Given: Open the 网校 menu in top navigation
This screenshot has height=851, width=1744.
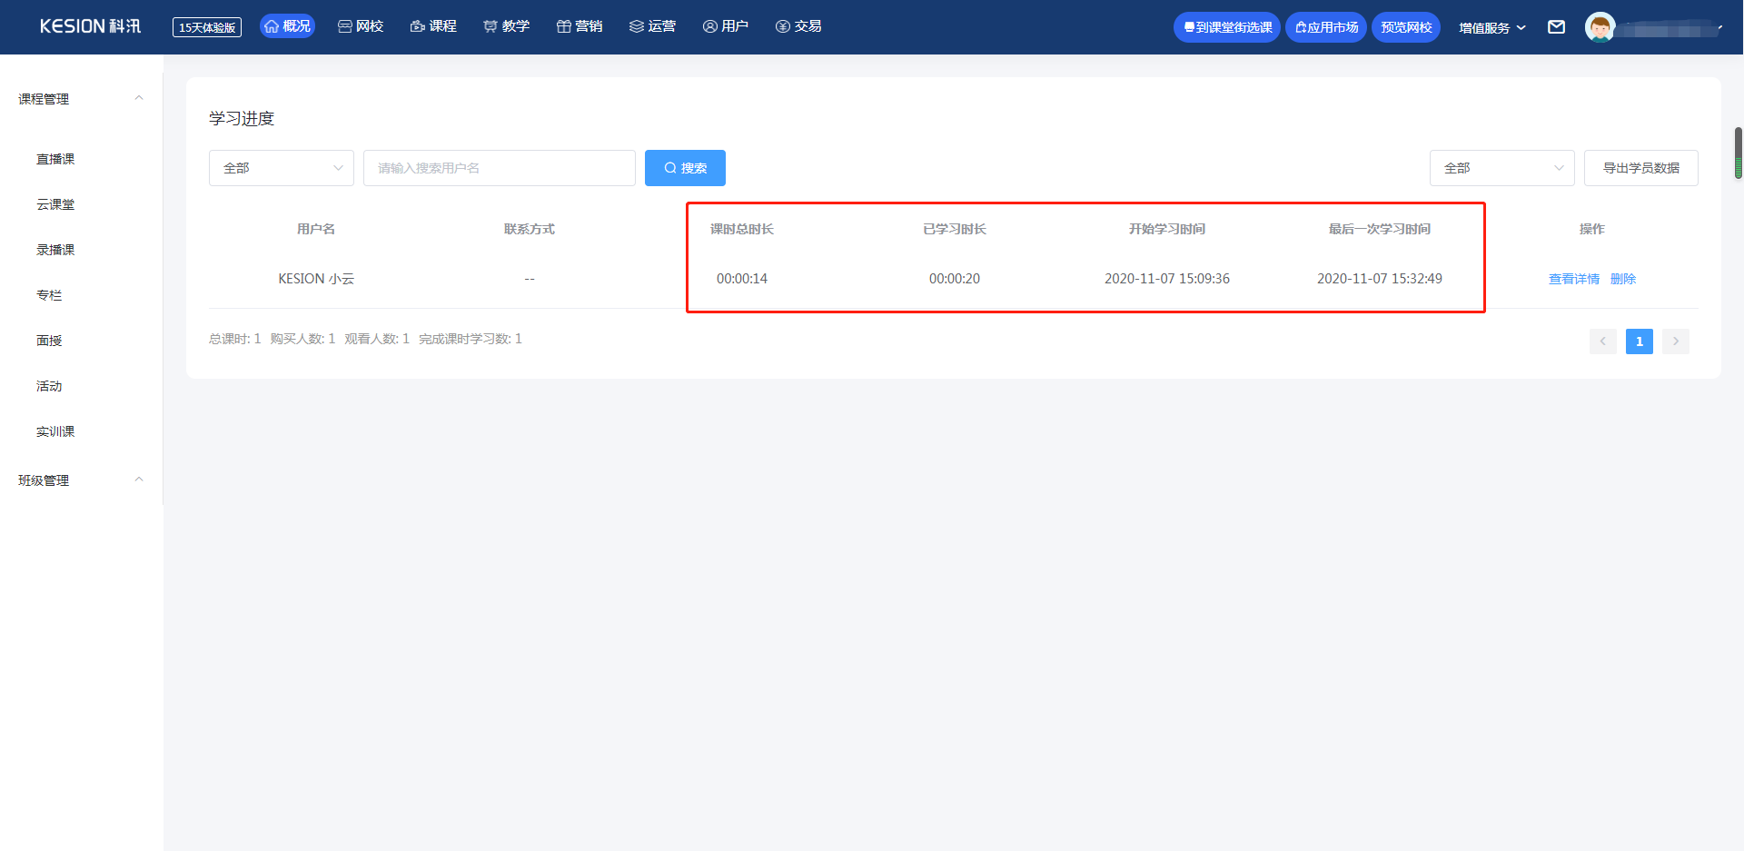Looking at the screenshot, I should [361, 26].
